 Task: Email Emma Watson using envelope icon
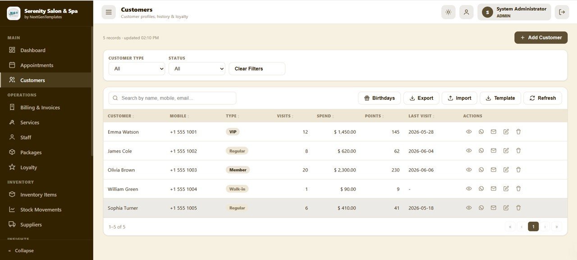pyautogui.click(x=494, y=132)
